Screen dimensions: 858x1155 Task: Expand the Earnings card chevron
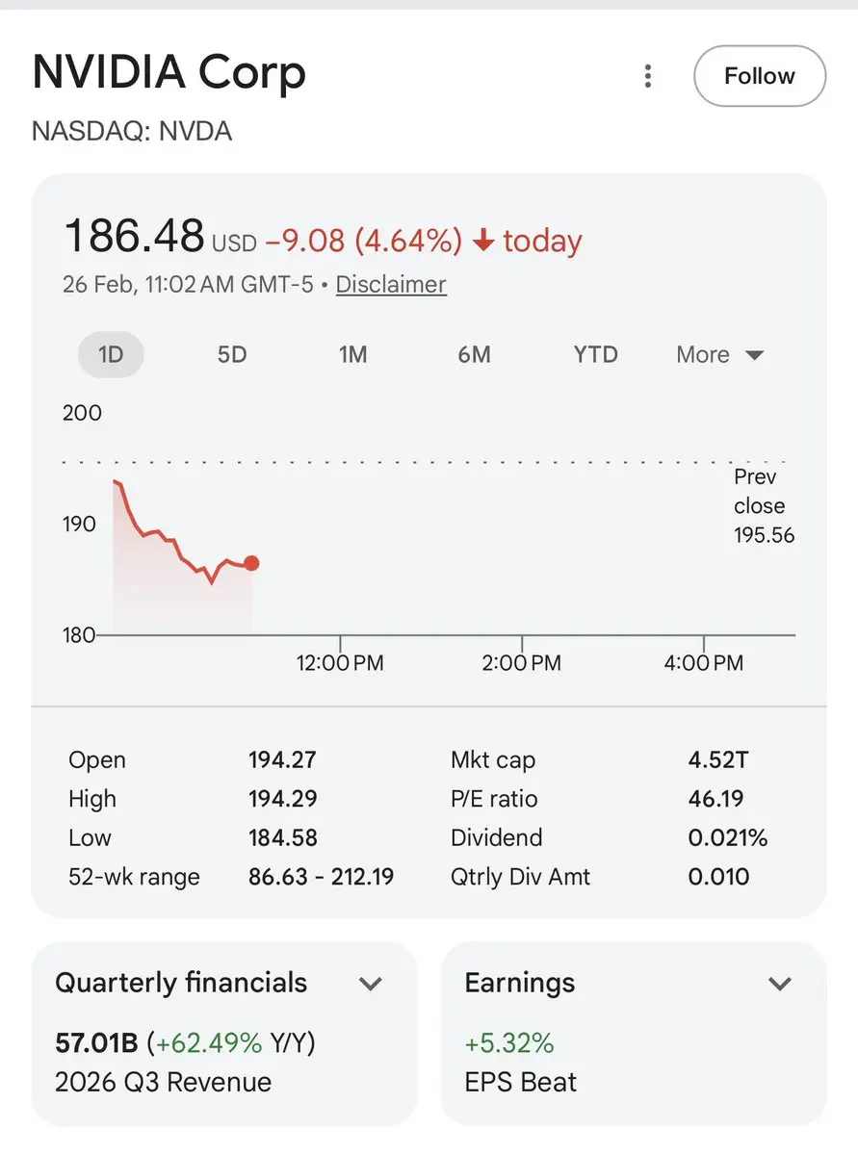point(779,984)
